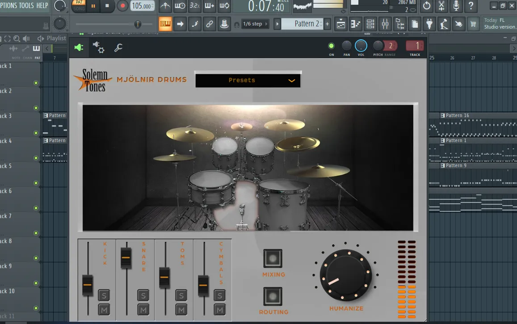Click the HUMANIZE knob
The width and height of the screenshot is (517, 324).
pos(345,275)
